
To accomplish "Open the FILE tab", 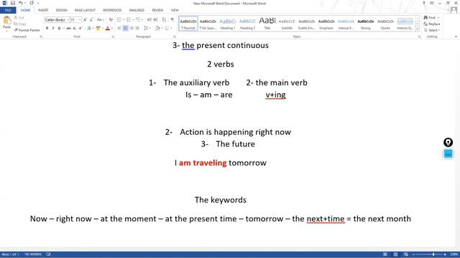I will point(8,10).
